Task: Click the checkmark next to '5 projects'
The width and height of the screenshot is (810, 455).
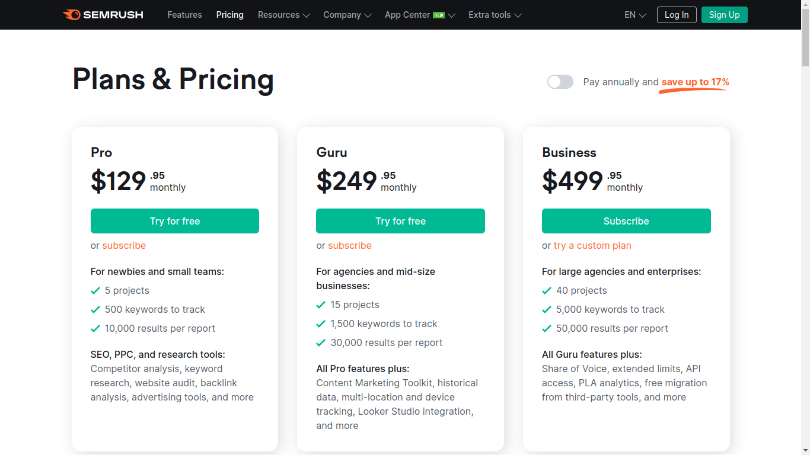Action: tap(95, 291)
